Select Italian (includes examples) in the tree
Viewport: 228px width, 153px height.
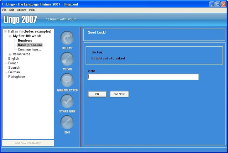point(30,32)
